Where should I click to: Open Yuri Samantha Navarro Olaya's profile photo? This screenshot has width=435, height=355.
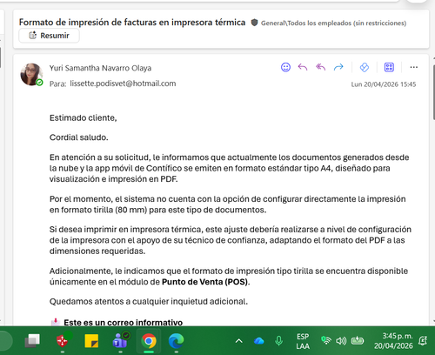[x=31, y=75]
